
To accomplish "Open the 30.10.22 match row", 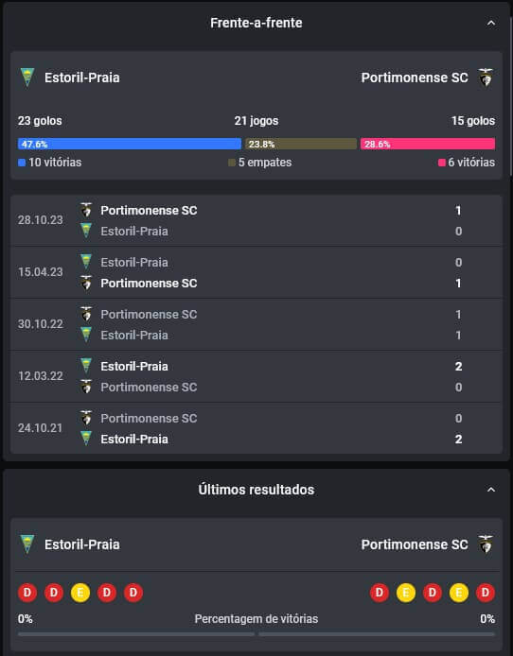I will [256, 324].
